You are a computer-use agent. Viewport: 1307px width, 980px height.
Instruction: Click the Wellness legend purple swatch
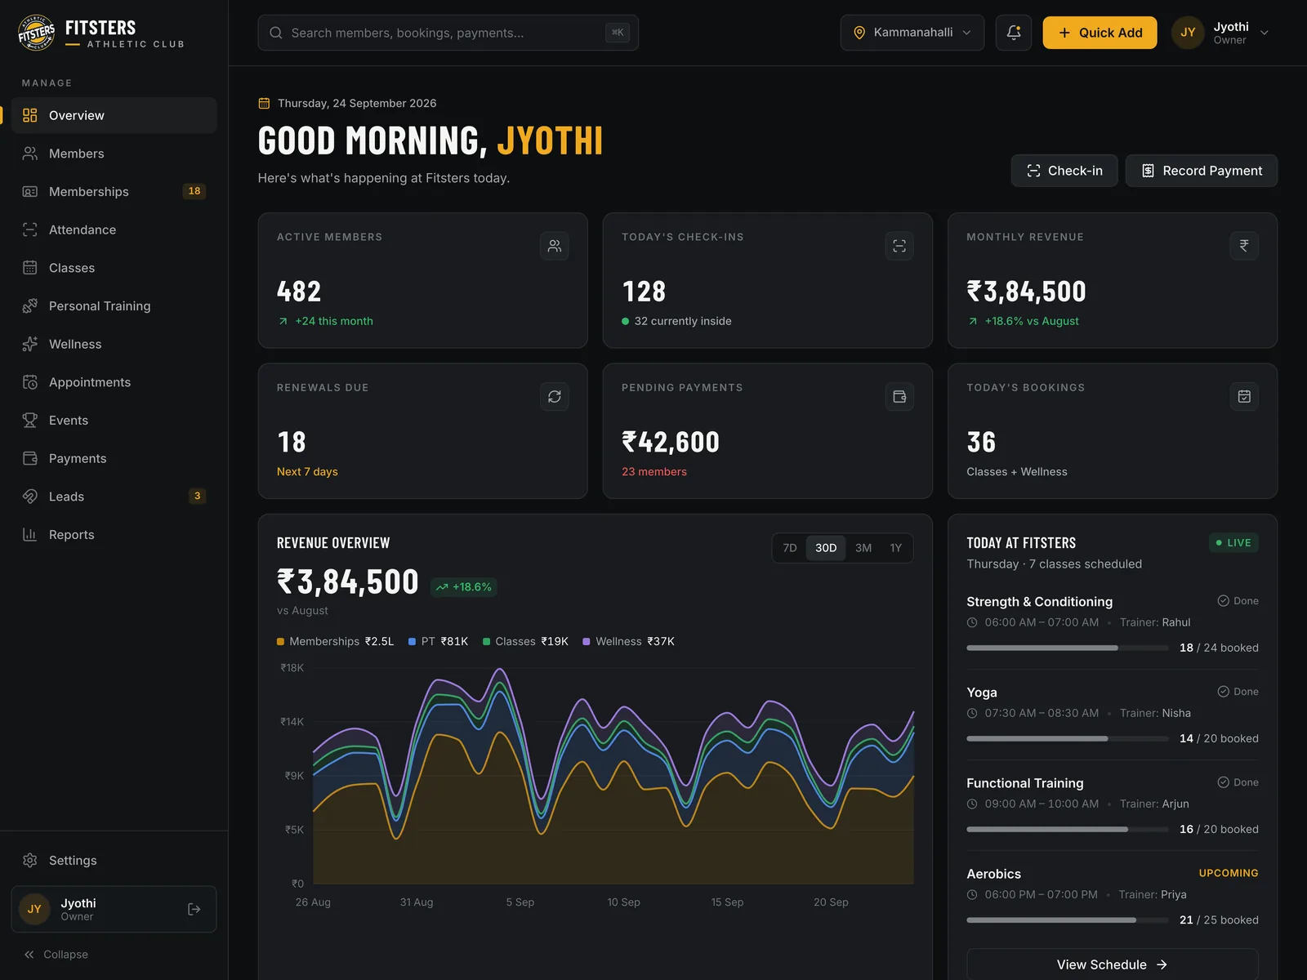[587, 642]
